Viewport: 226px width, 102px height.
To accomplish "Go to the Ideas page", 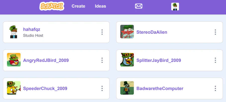I will pos(100,6).
